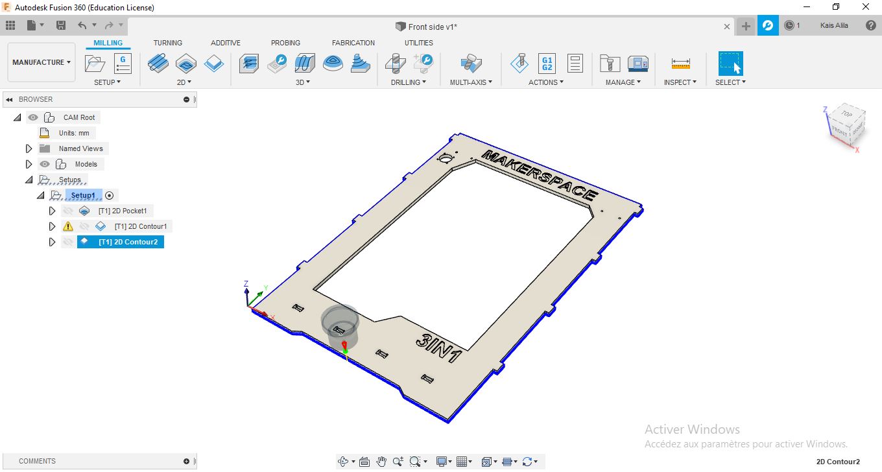Select the 2D Contour milling tool
The height and width of the screenshot is (472, 882).
(x=214, y=64)
